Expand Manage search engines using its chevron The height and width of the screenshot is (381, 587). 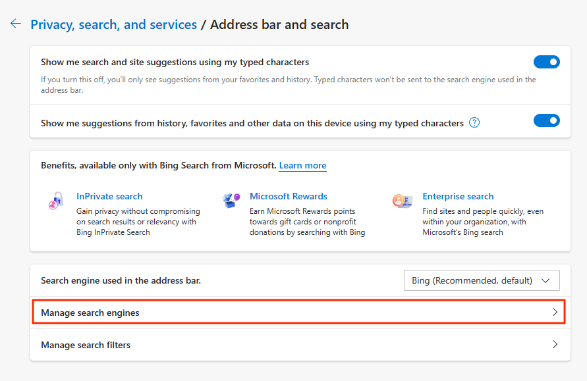(555, 313)
